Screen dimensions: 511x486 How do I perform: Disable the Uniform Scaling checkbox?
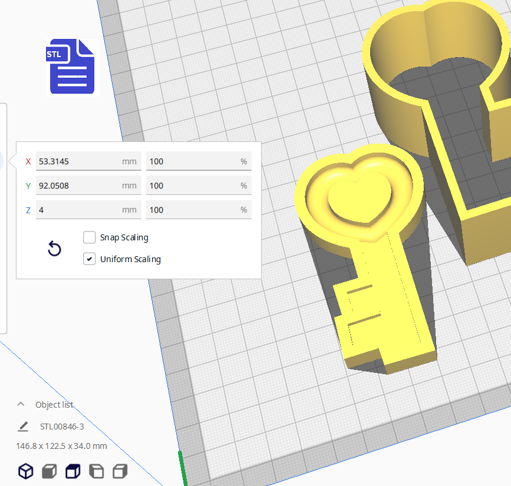click(x=90, y=259)
